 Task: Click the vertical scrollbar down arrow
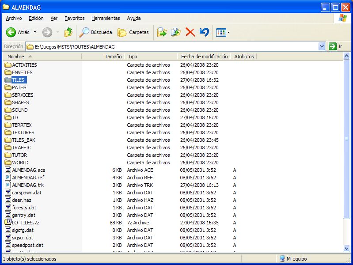(x=347, y=249)
